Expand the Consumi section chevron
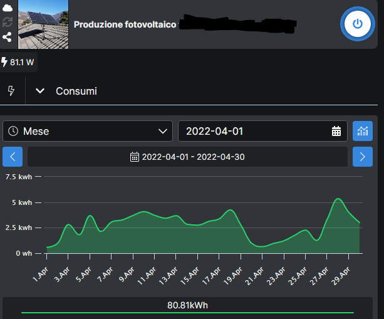 click(40, 91)
